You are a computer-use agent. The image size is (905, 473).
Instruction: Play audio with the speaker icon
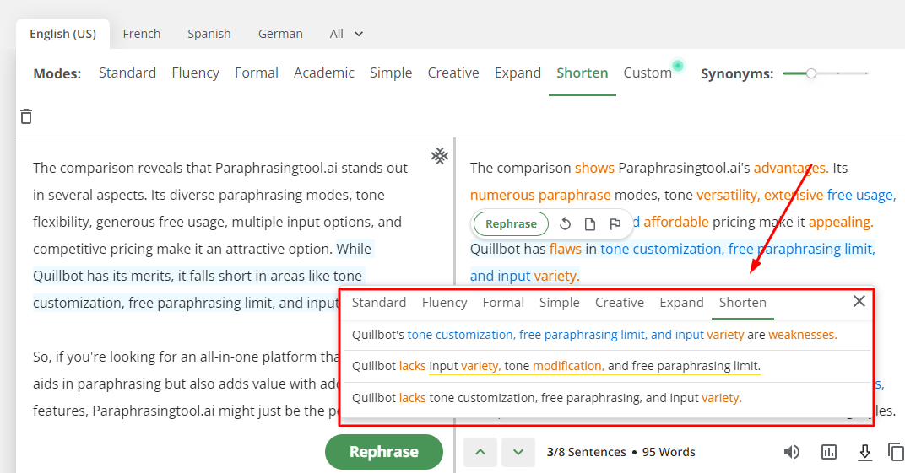(x=791, y=452)
